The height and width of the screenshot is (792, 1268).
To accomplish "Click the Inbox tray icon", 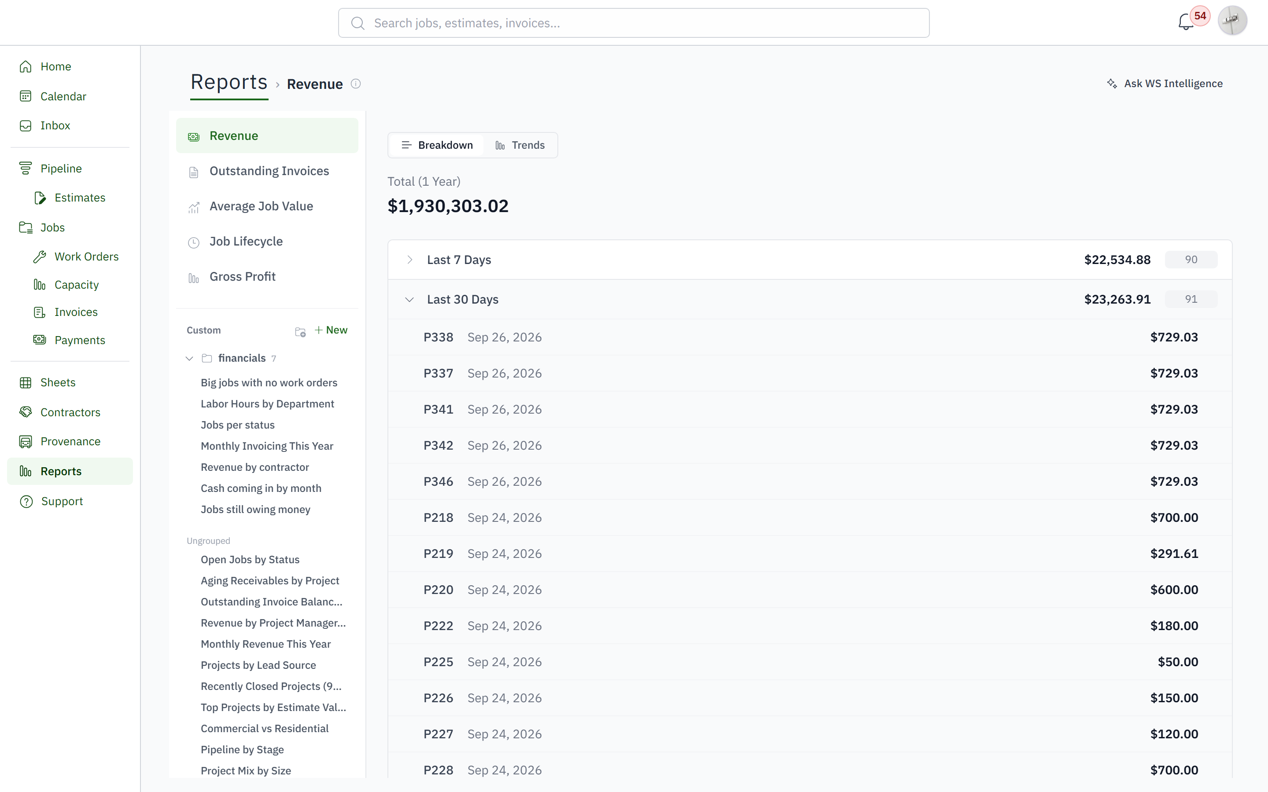I will pyautogui.click(x=26, y=126).
